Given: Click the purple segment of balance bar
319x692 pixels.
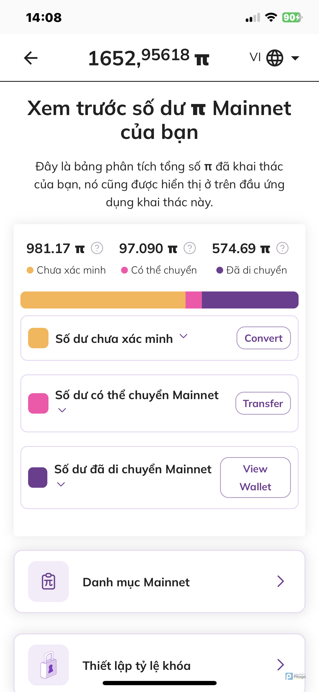Looking at the screenshot, I should [250, 300].
